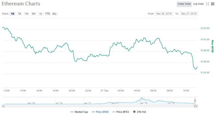Set zoom to 3m
Screen dimensions: 217x115
[x=33, y=14]
